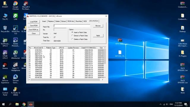Open Adobe Photoshop desktop shortcut
The width and height of the screenshot is (190, 107).
15,43
